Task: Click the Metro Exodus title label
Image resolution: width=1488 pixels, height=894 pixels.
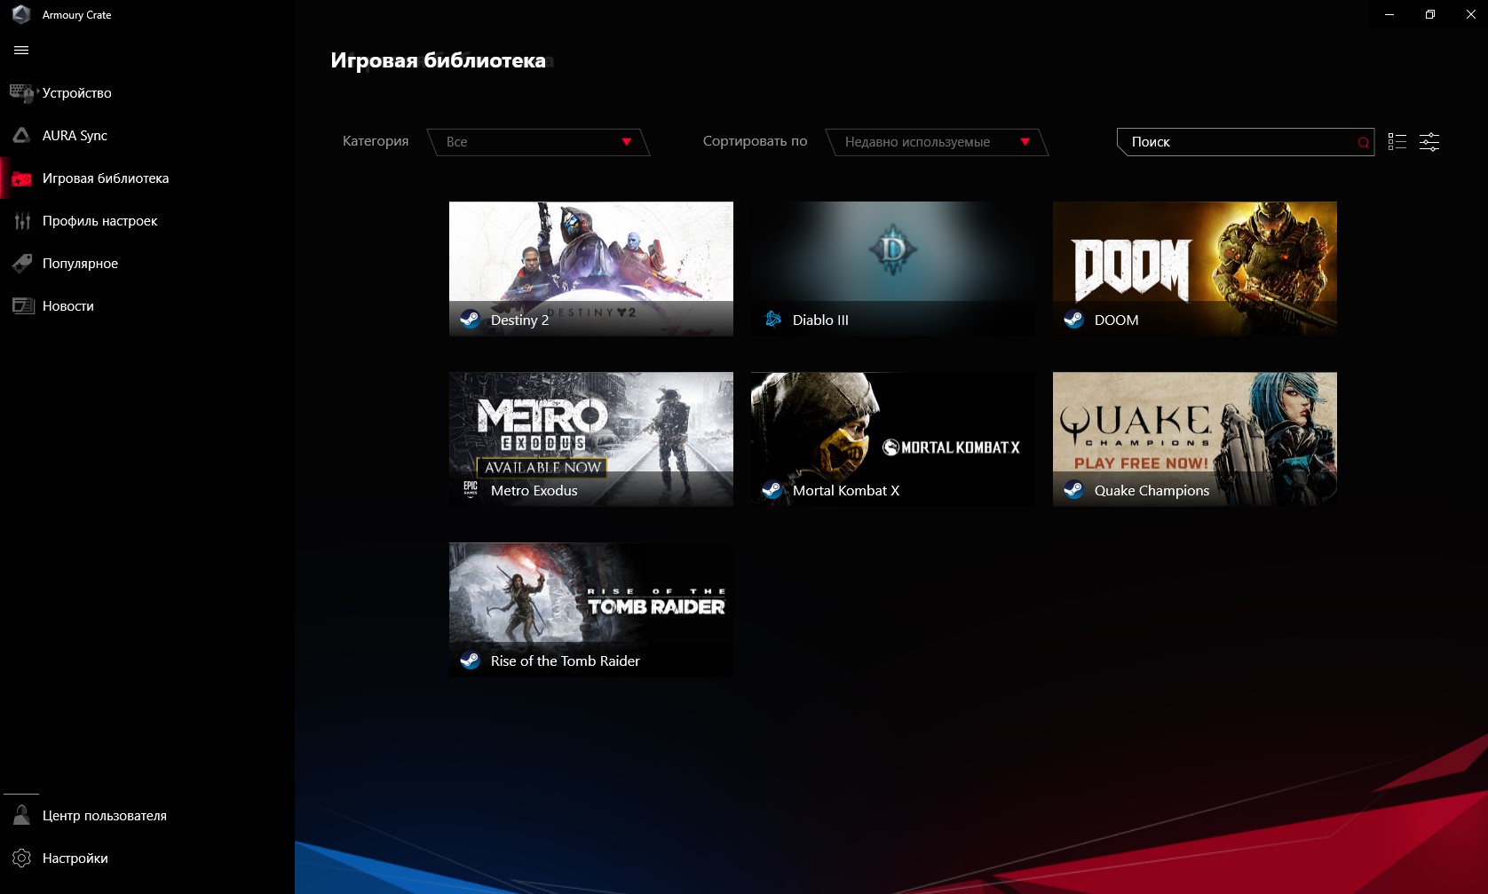Action: click(534, 490)
